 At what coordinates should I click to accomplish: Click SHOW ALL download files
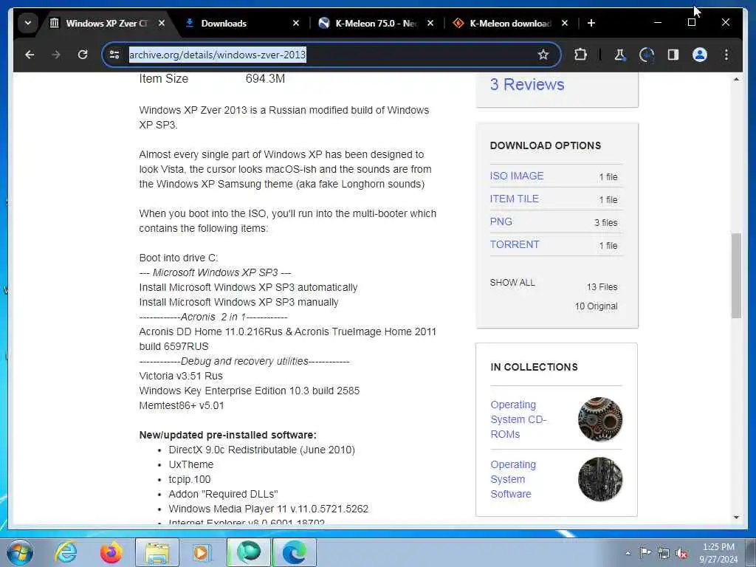pos(512,283)
